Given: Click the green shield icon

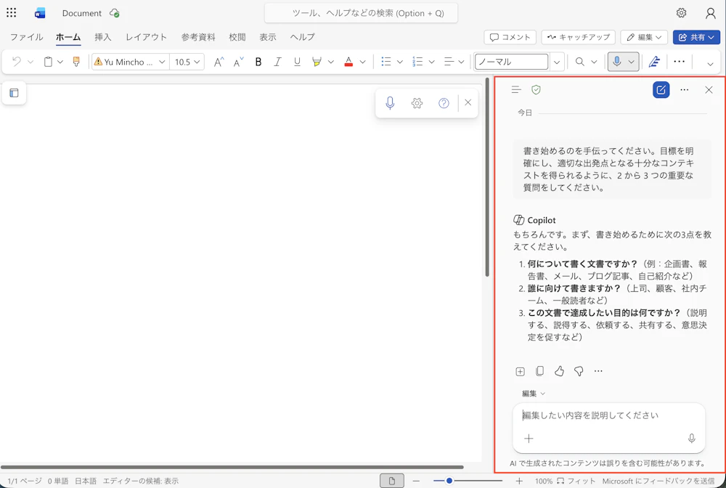Looking at the screenshot, I should coord(537,90).
